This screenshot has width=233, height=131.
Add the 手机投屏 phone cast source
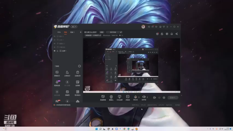119,98
